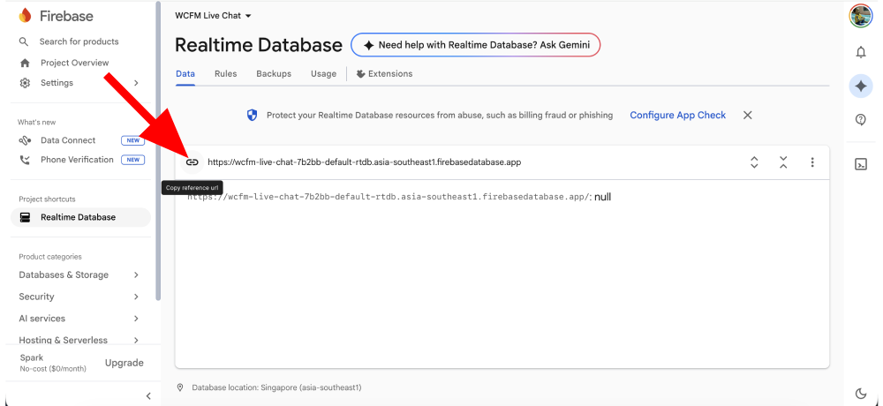
Task: Dismiss the App Check banner
Action: point(747,116)
